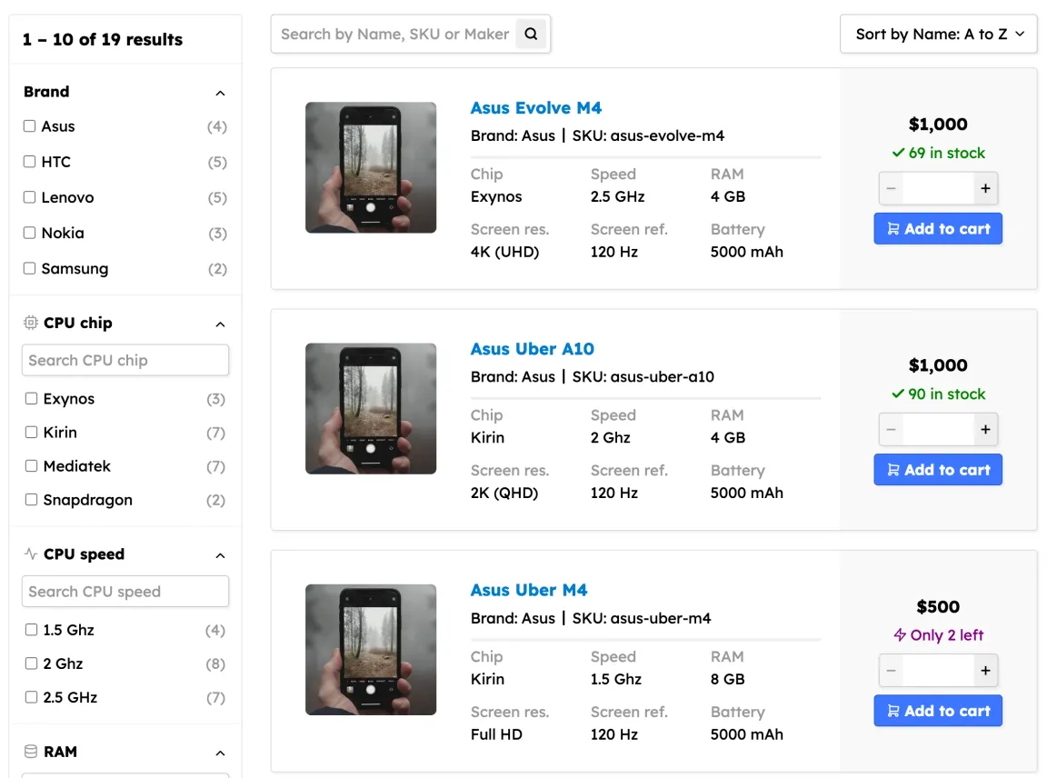The image size is (1047, 778).
Task: Check the Asus brand filter
Action: pos(30,126)
